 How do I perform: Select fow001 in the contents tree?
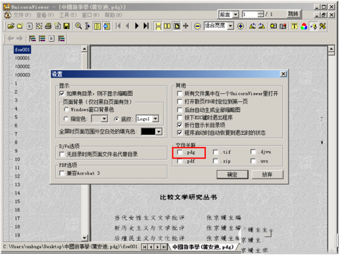click(x=22, y=50)
